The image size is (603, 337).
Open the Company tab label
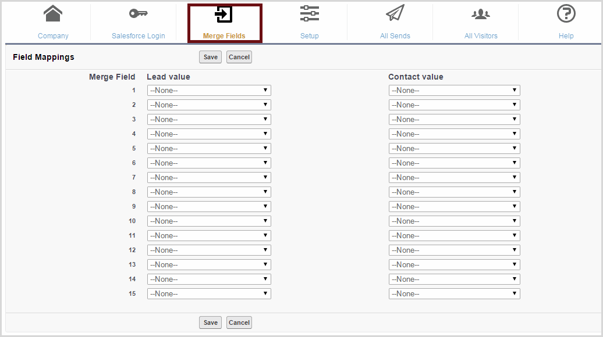(x=53, y=36)
